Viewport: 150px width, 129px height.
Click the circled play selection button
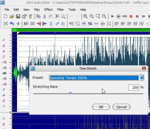(118, 16)
